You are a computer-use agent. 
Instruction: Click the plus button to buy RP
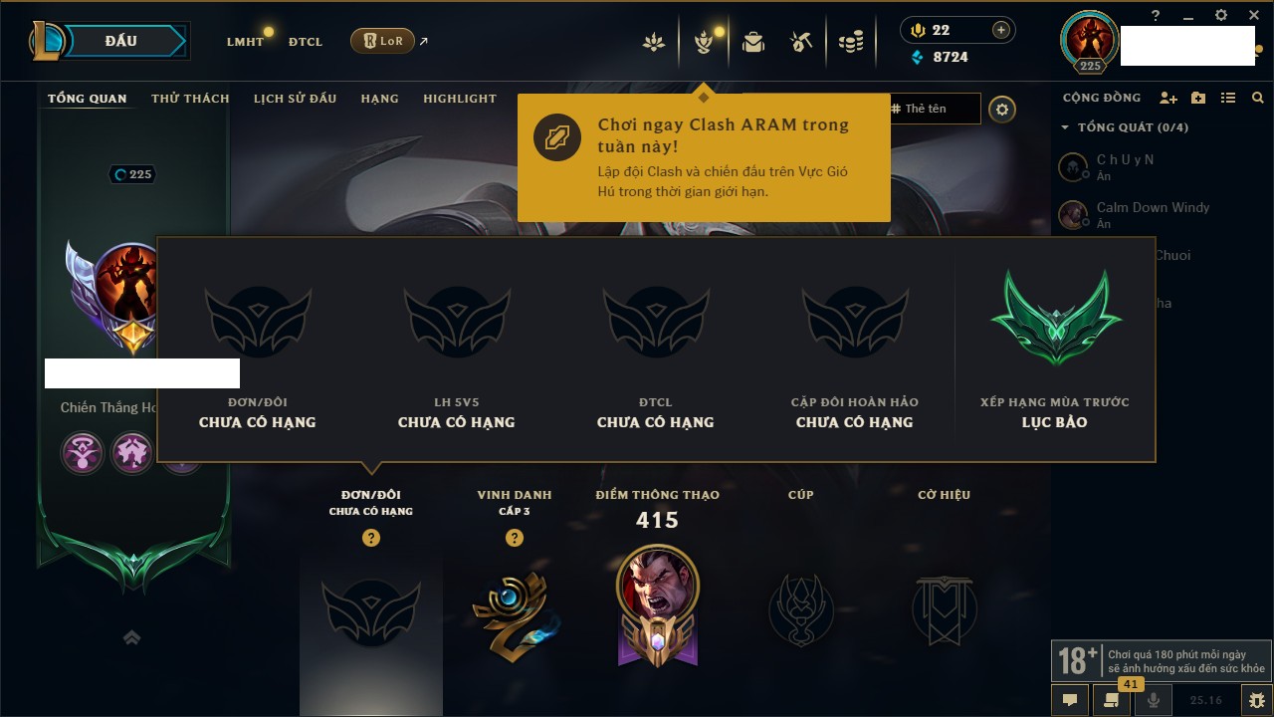[x=1001, y=31]
